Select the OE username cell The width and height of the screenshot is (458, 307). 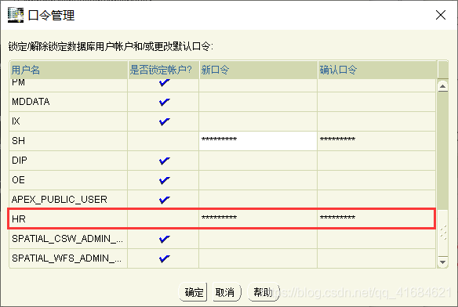coord(68,180)
